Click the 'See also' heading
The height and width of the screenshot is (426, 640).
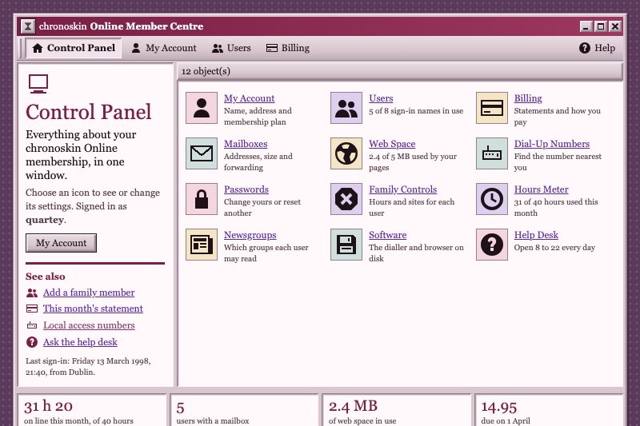(x=46, y=277)
